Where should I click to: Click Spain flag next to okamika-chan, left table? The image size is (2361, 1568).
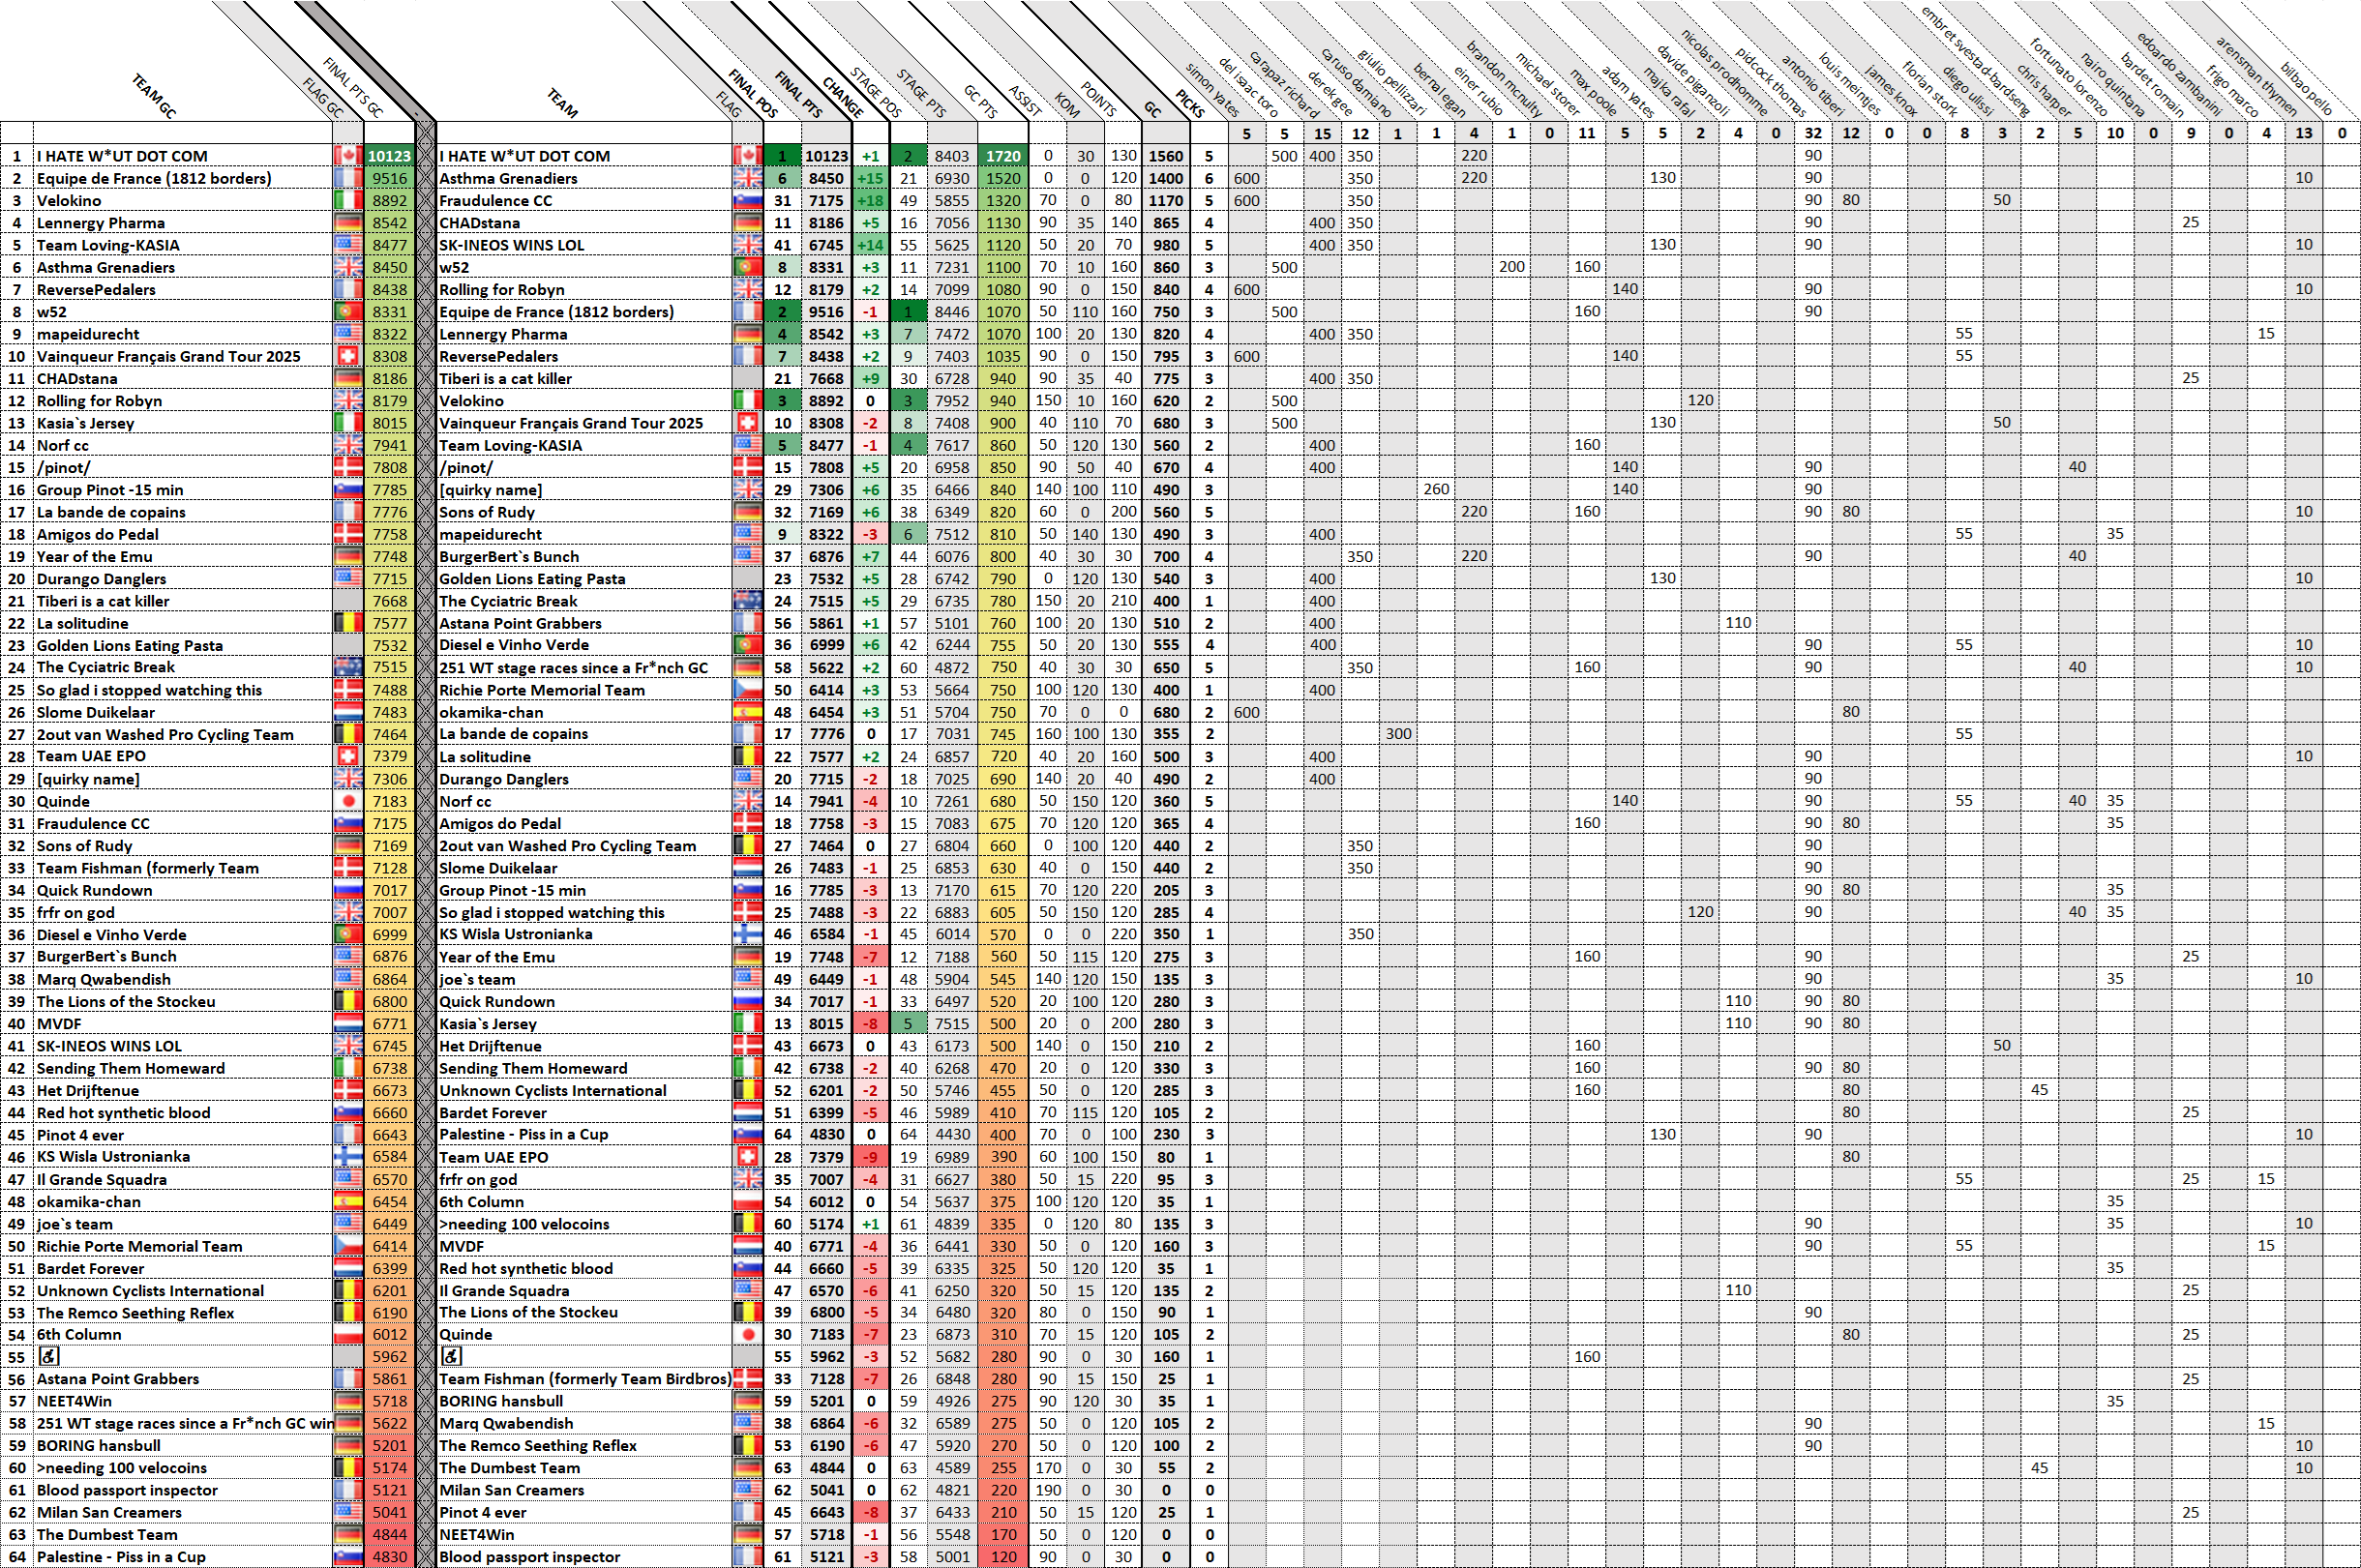pos(347,1202)
